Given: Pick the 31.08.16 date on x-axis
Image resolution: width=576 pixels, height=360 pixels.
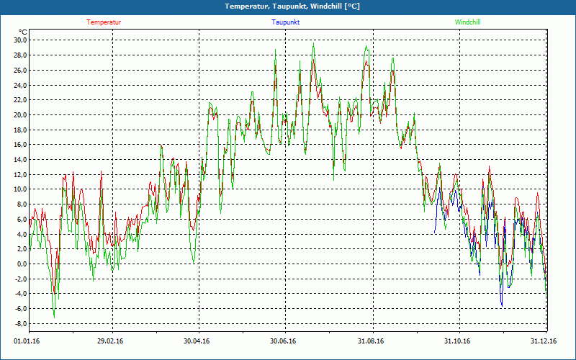Looking at the screenshot, I should pyautogui.click(x=370, y=341).
